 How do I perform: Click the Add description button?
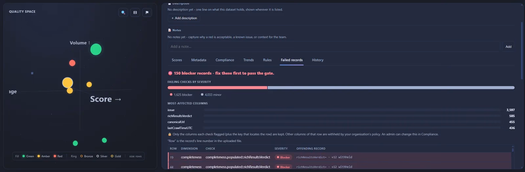(x=184, y=18)
